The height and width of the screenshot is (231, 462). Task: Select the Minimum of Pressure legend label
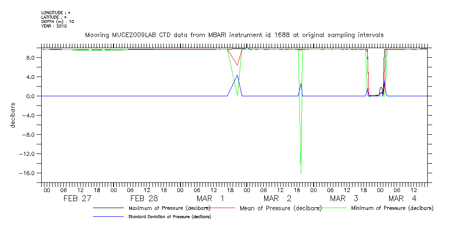[391, 209]
